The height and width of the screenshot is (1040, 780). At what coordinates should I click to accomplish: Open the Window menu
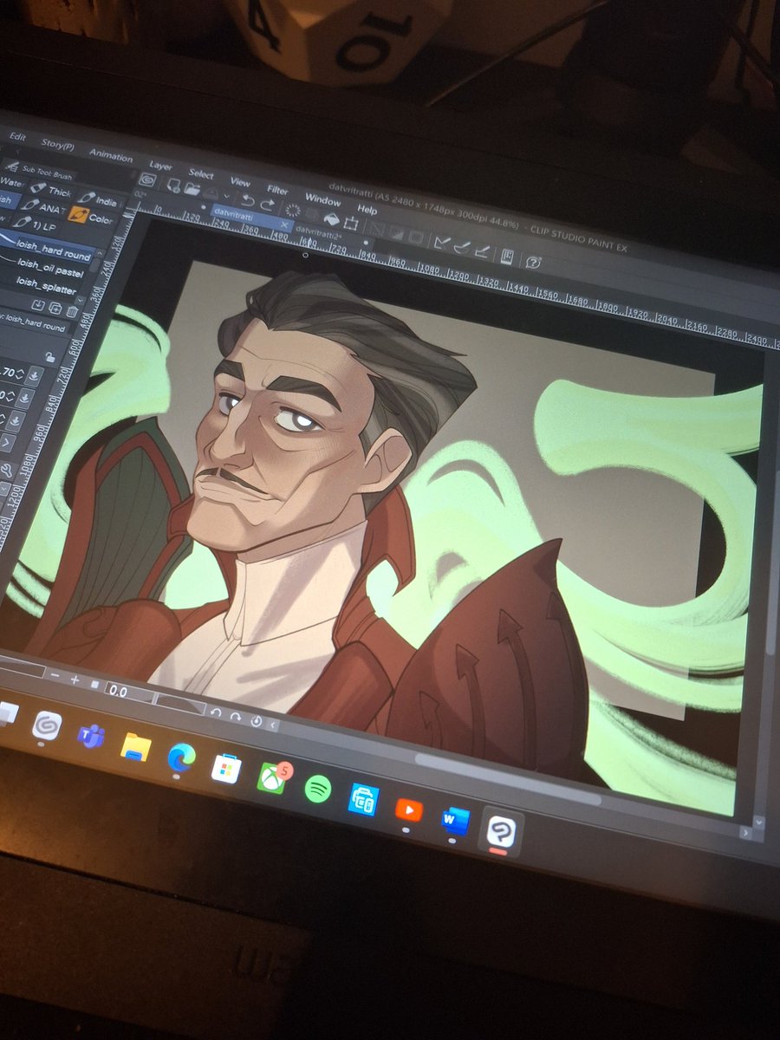322,199
